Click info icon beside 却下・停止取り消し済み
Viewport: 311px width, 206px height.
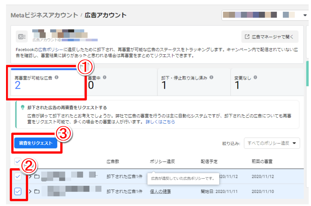[x=211, y=77]
